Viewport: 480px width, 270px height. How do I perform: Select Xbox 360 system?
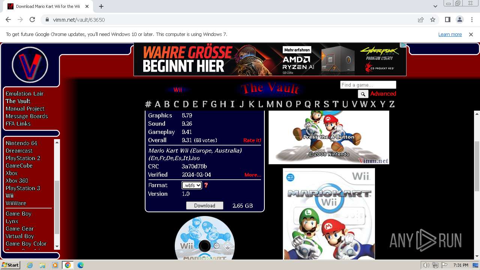pos(17,181)
